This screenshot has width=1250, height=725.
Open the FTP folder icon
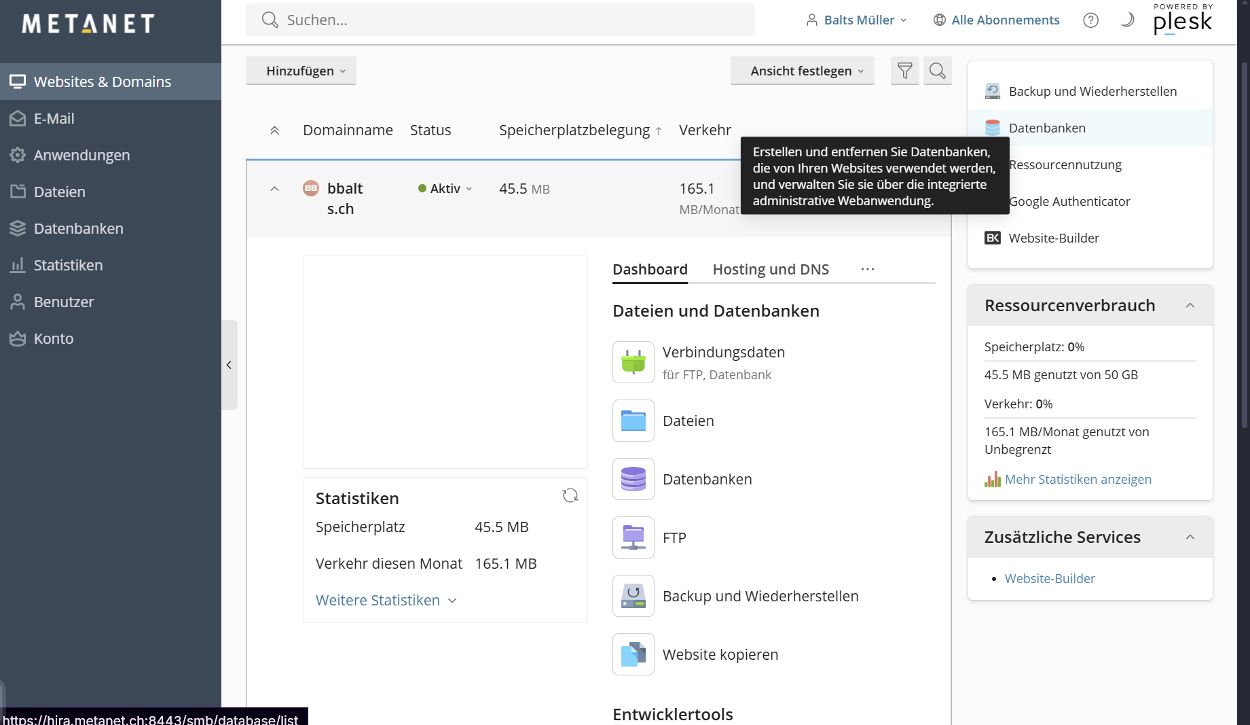[x=633, y=537]
